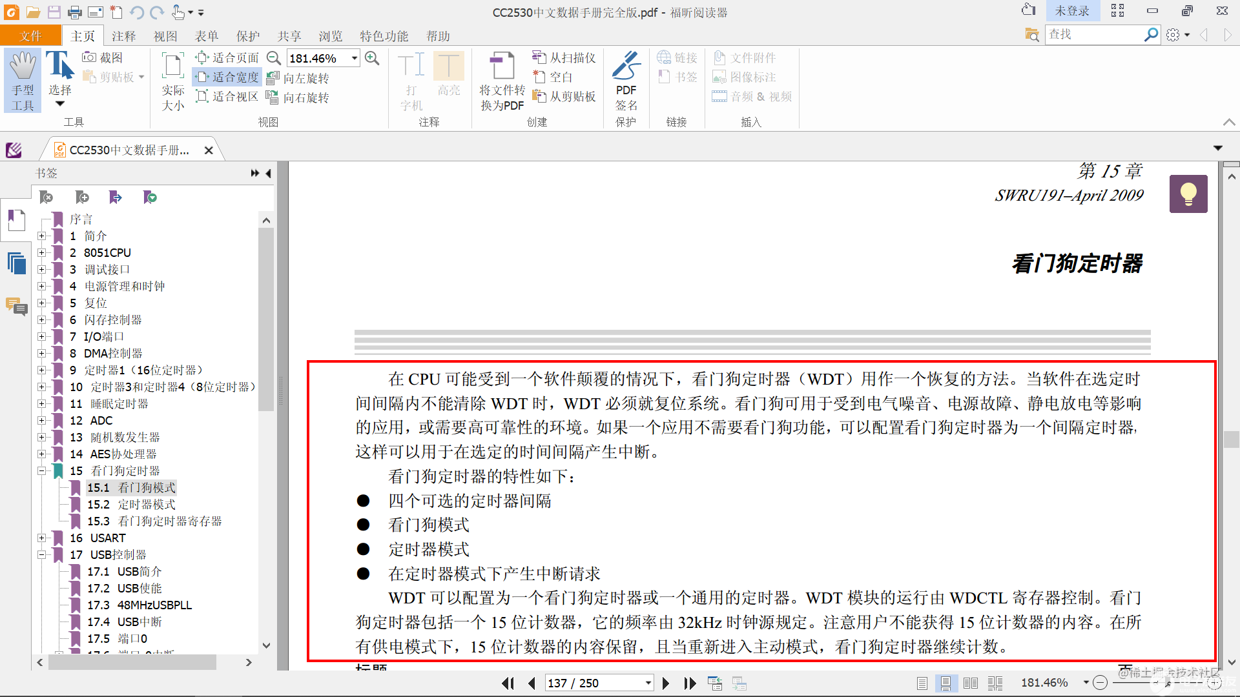Zoom in with the plus magnifier
The image size is (1240, 697).
(x=372, y=58)
